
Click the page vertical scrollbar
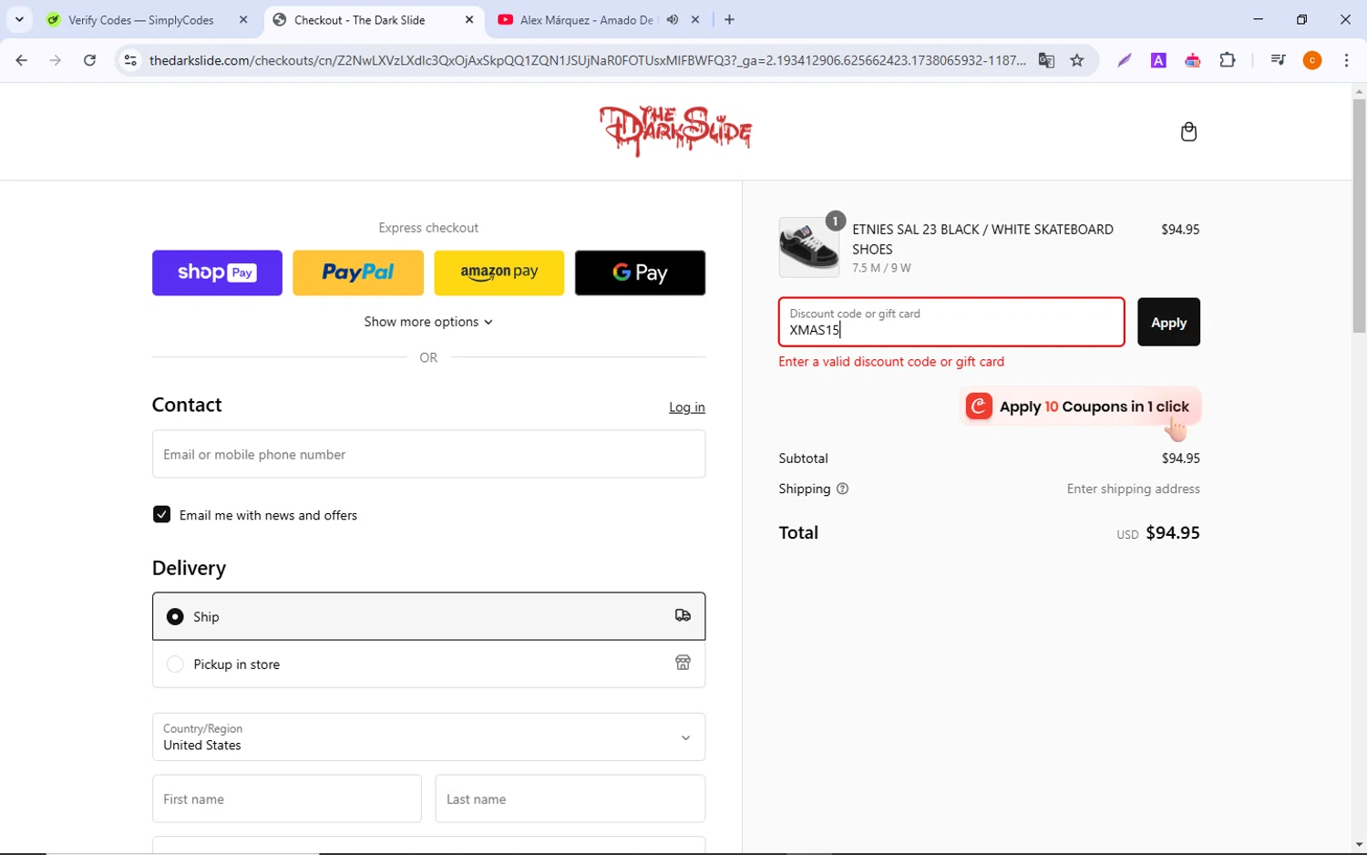pos(1359,216)
